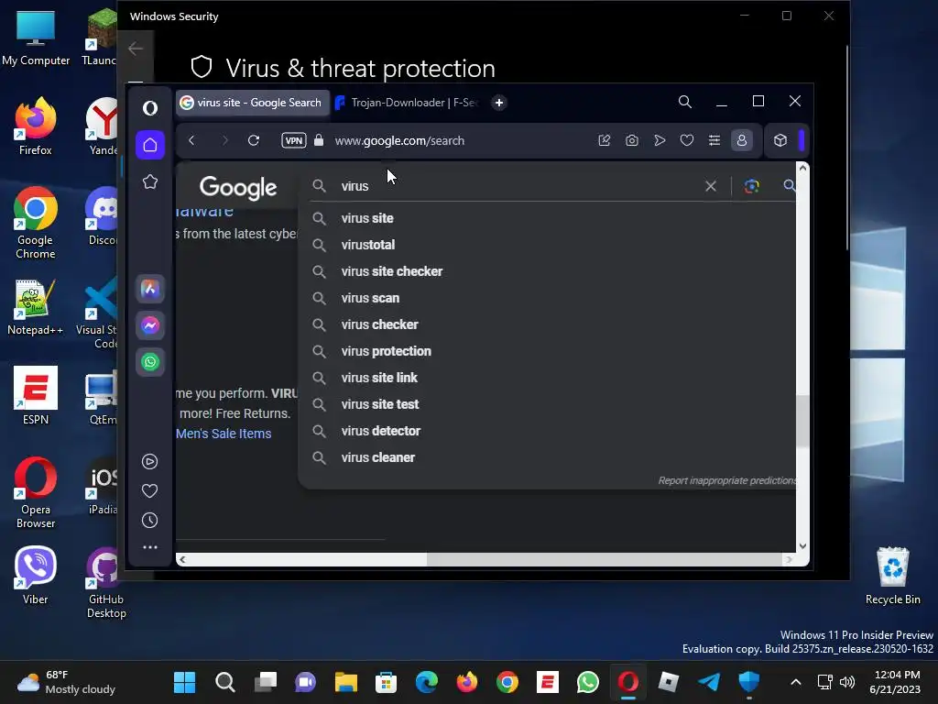
Task: Open Telegram from taskbar
Action: [709, 682]
